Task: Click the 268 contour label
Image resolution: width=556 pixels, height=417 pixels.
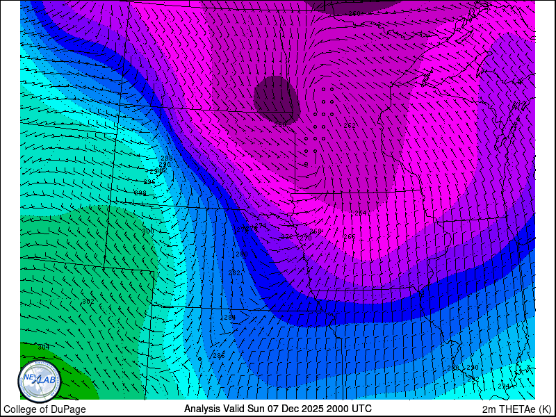Action: tap(316, 231)
